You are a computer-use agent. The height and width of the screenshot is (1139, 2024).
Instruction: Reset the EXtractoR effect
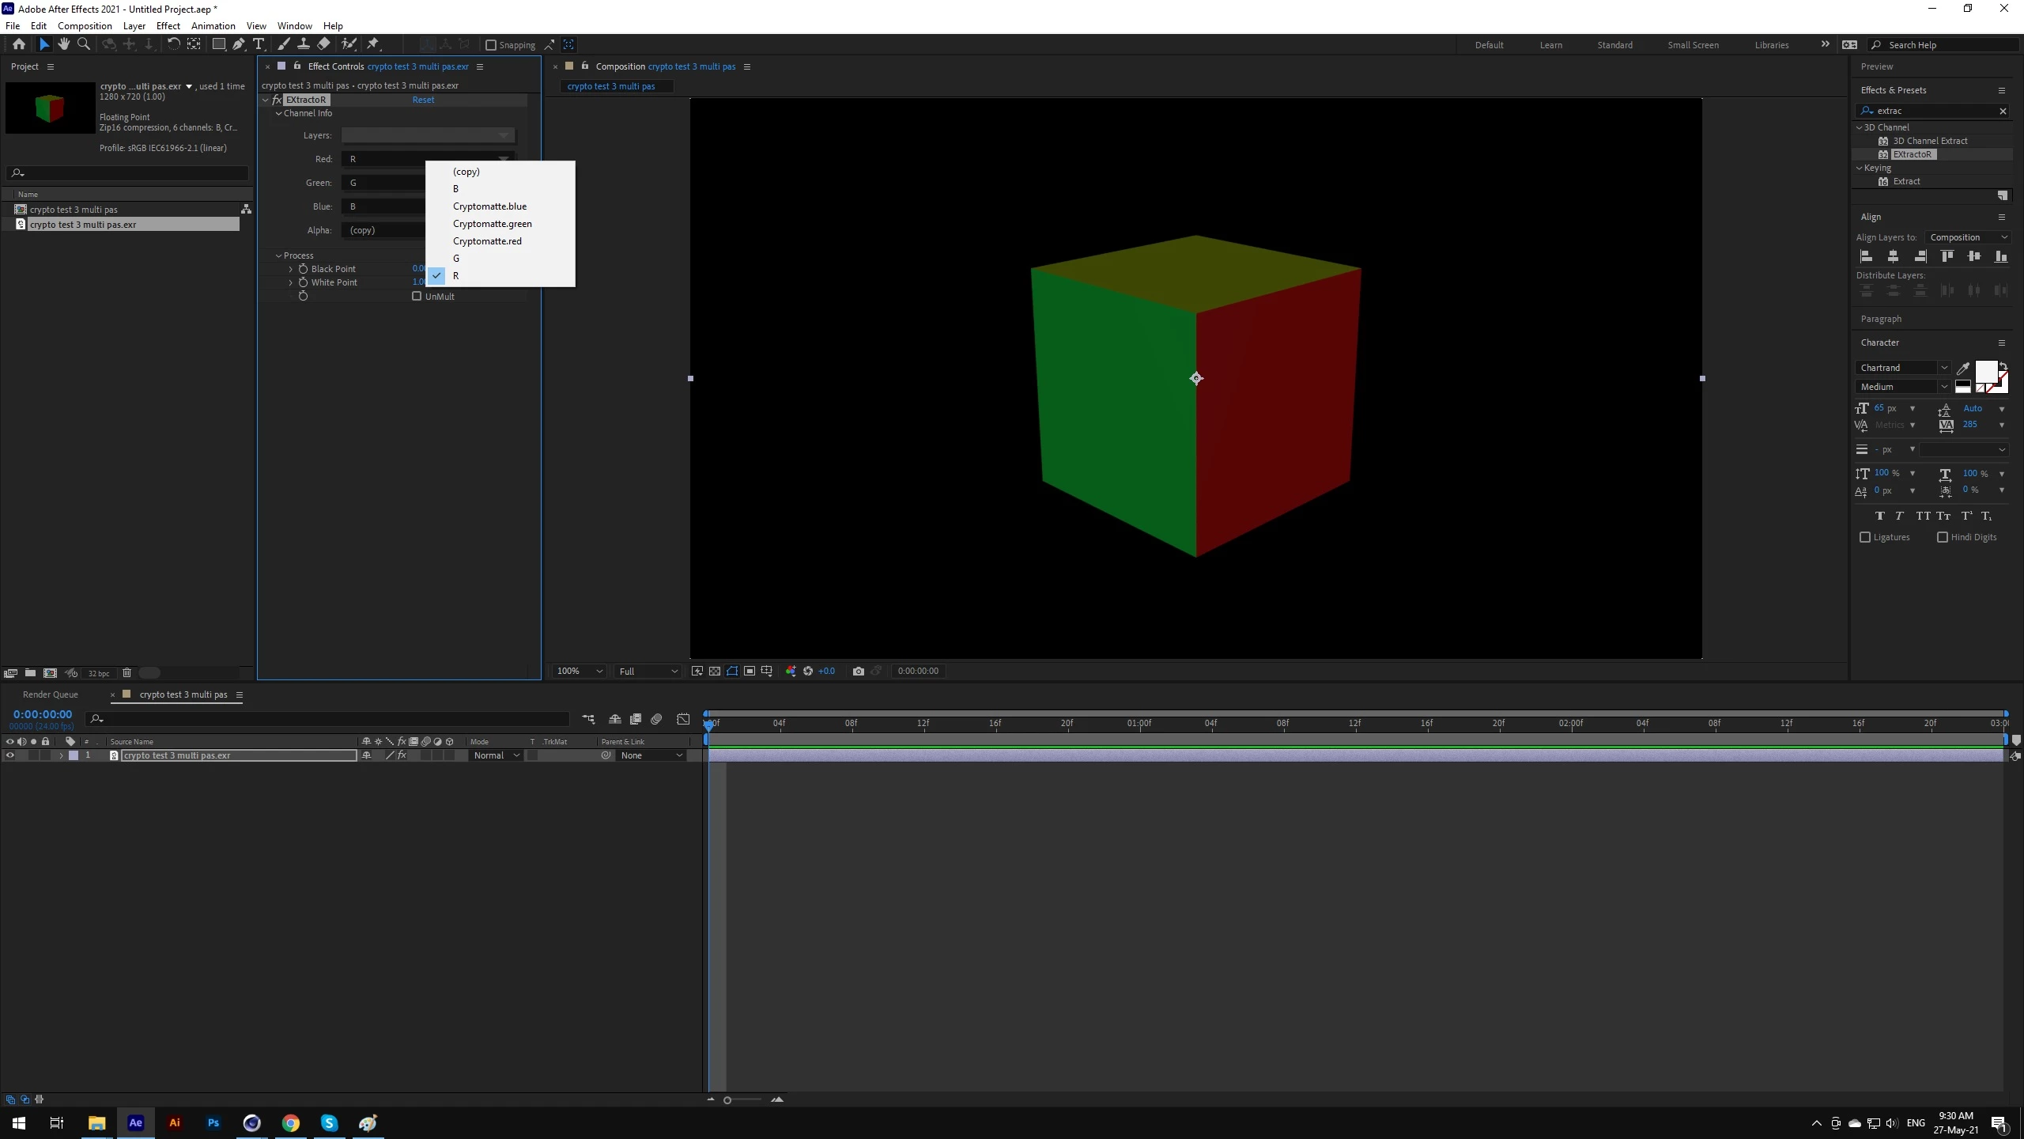tap(423, 100)
